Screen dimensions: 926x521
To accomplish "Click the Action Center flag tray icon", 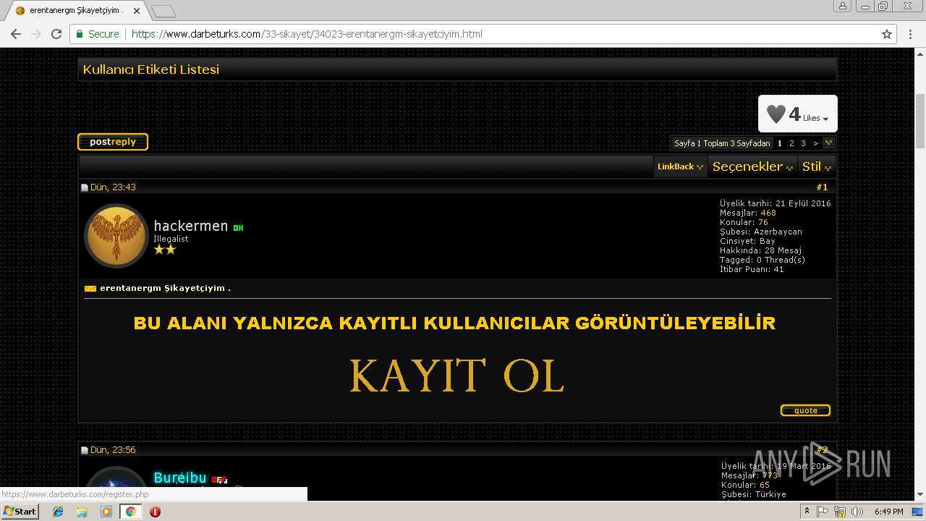I will [x=823, y=512].
